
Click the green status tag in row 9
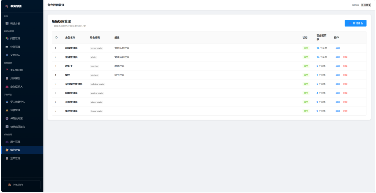306,111
